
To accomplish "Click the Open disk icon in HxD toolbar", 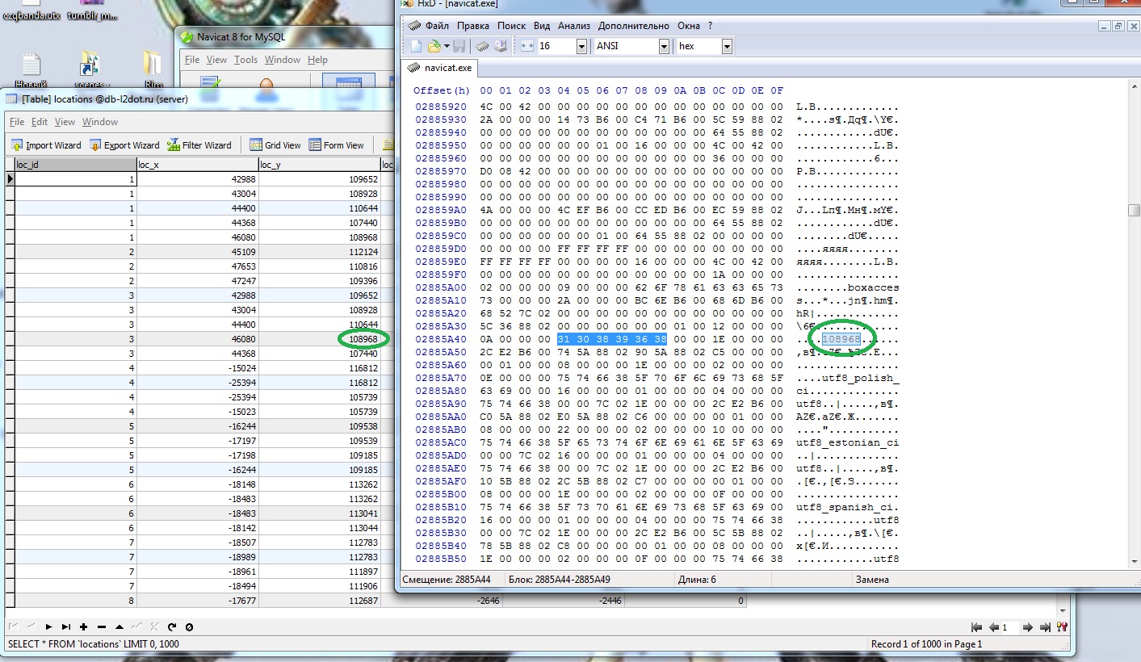I will tap(501, 46).
